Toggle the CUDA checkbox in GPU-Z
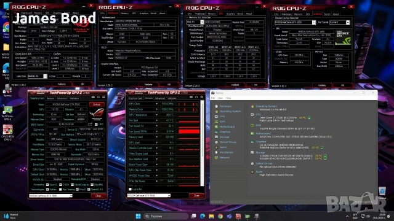Image resolution: width=394 pixels, height=221 pixels. (x=60, y=185)
